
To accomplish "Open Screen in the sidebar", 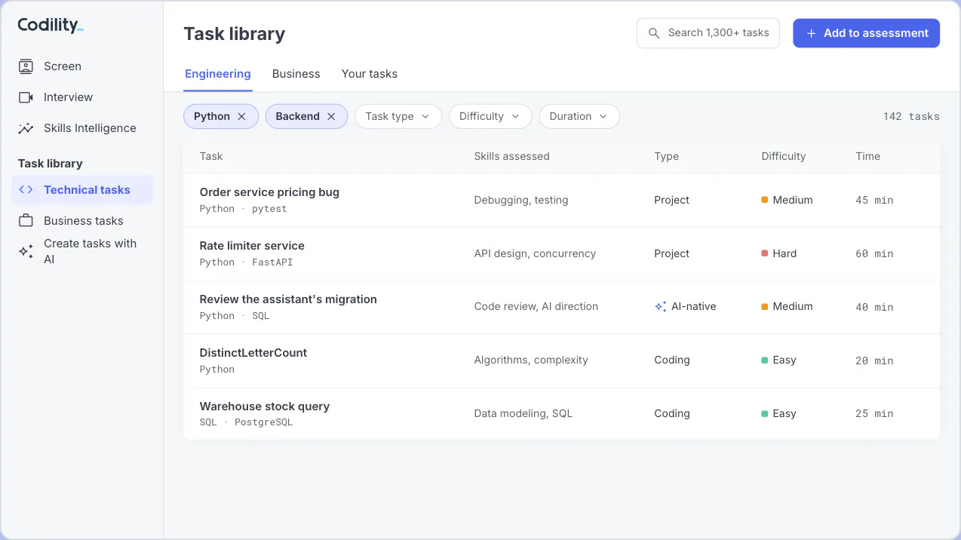I will [x=82, y=66].
